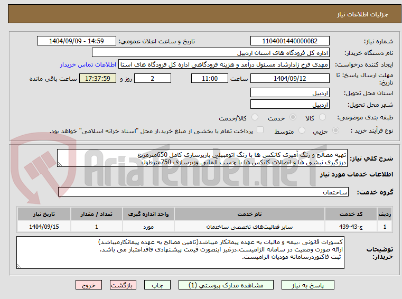Click the buyer organization name field

coord(210,53)
